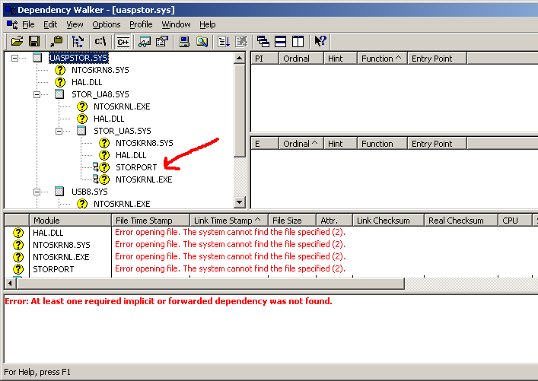Click question icon of NTOSKRN8.SYS list row

(x=18, y=245)
